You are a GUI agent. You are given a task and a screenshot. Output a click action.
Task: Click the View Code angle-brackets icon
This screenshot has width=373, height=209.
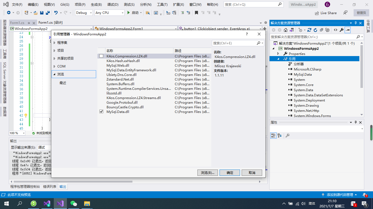(x=336, y=30)
